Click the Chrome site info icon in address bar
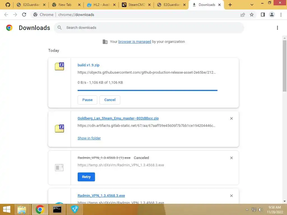 pos(35,15)
